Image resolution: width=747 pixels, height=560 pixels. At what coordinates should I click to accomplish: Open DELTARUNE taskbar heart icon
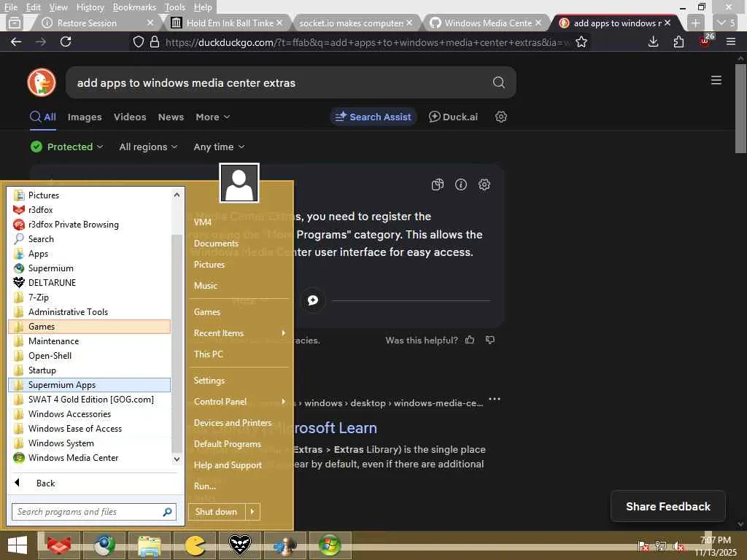[x=239, y=545]
